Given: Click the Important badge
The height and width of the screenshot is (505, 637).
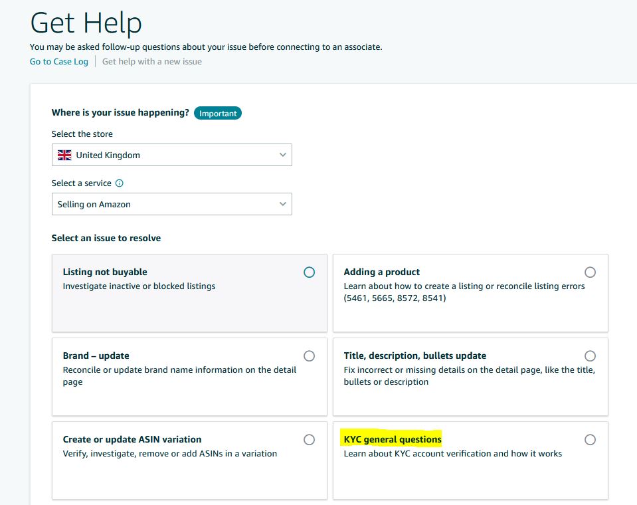Looking at the screenshot, I should (218, 114).
